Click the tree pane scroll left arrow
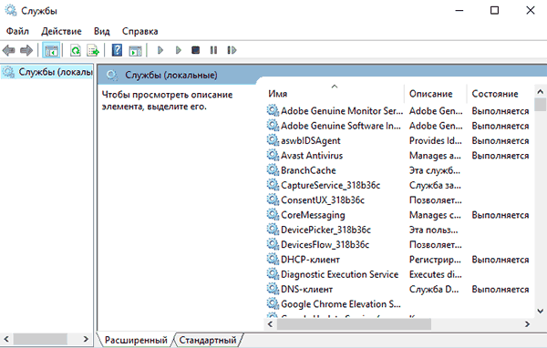The height and width of the screenshot is (348, 547). tap(6, 339)
